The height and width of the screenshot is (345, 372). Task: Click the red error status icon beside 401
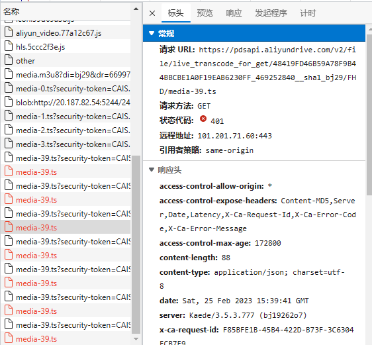coord(203,119)
